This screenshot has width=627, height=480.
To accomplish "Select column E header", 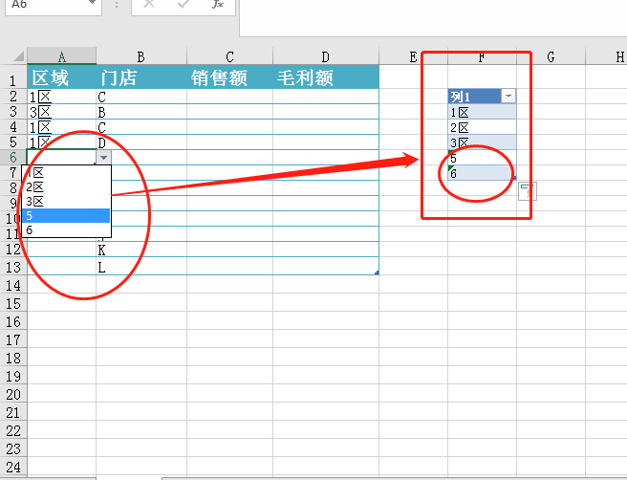I will coord(413,56).
